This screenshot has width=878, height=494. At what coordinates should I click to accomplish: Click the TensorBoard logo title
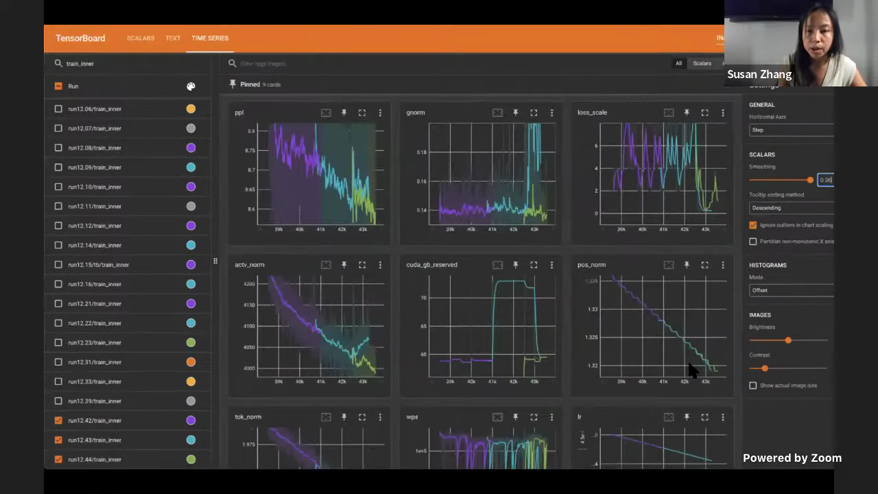click(80, 38)
